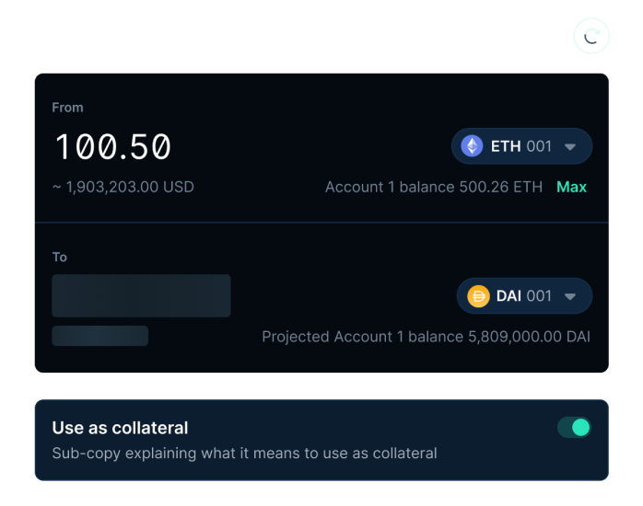
Task: Toggle the Use as collateral switch
Action: (x=574, y=428)
